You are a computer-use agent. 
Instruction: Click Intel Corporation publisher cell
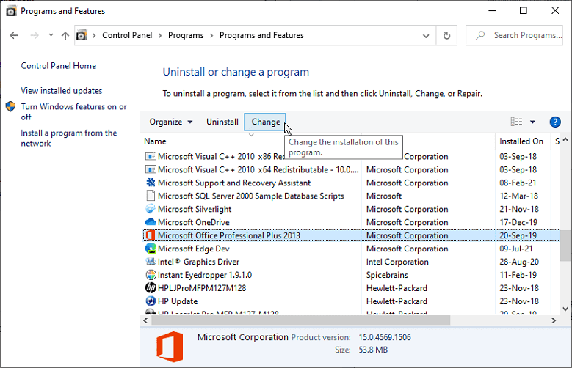coord(397,262)
